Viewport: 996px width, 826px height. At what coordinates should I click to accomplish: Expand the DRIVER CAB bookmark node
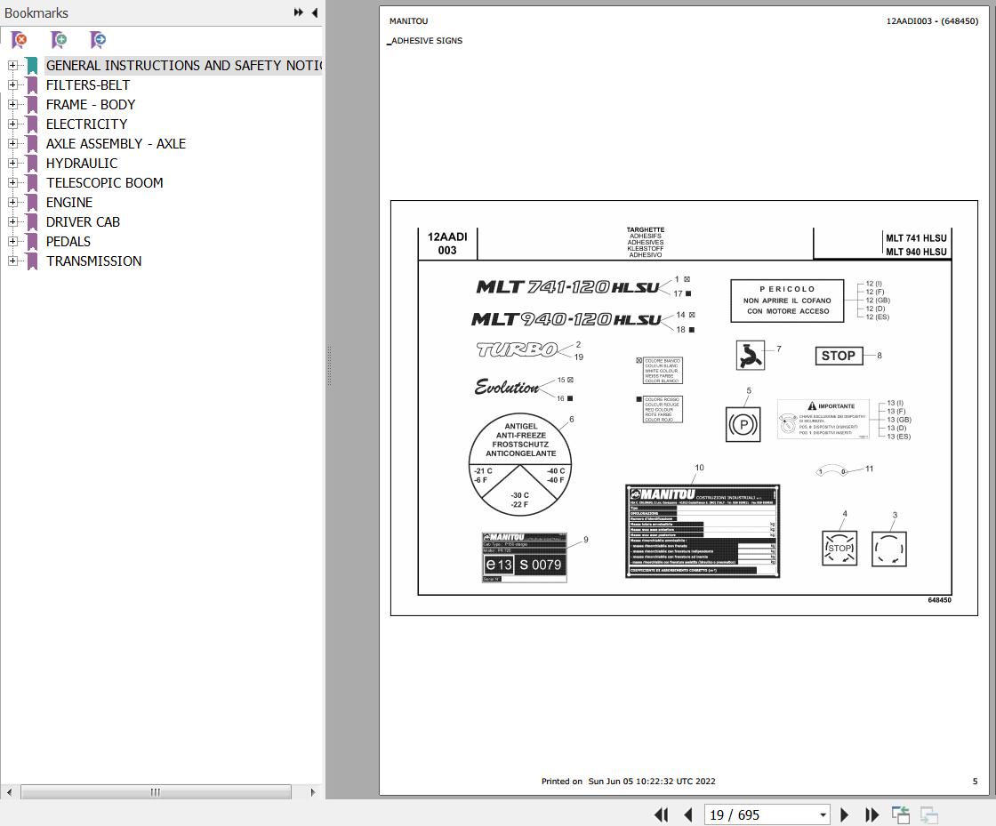[x=12, y=221]
